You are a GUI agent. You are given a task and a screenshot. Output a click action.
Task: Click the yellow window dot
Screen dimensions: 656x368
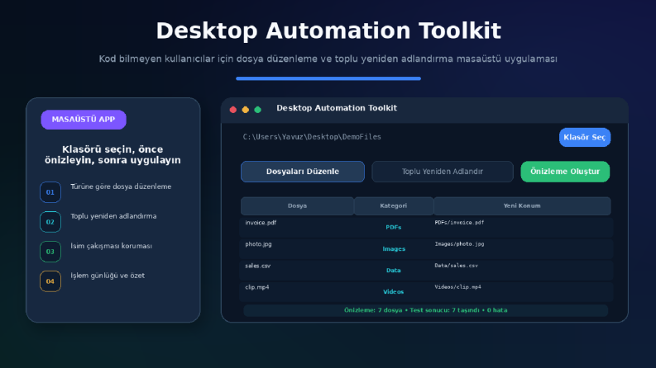[x=246, y=110]
